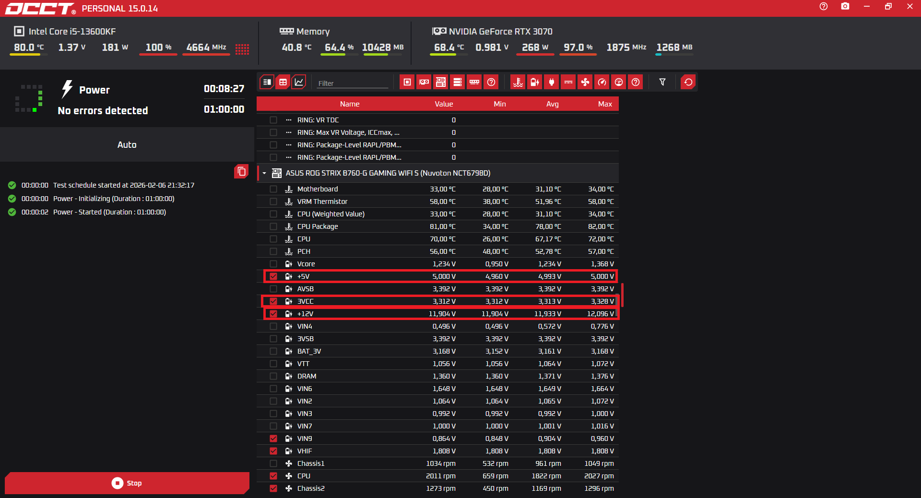This screenshot has width=921, height=498.
Task: Open help from the title bar question icon
Action: tap(824, 6)
